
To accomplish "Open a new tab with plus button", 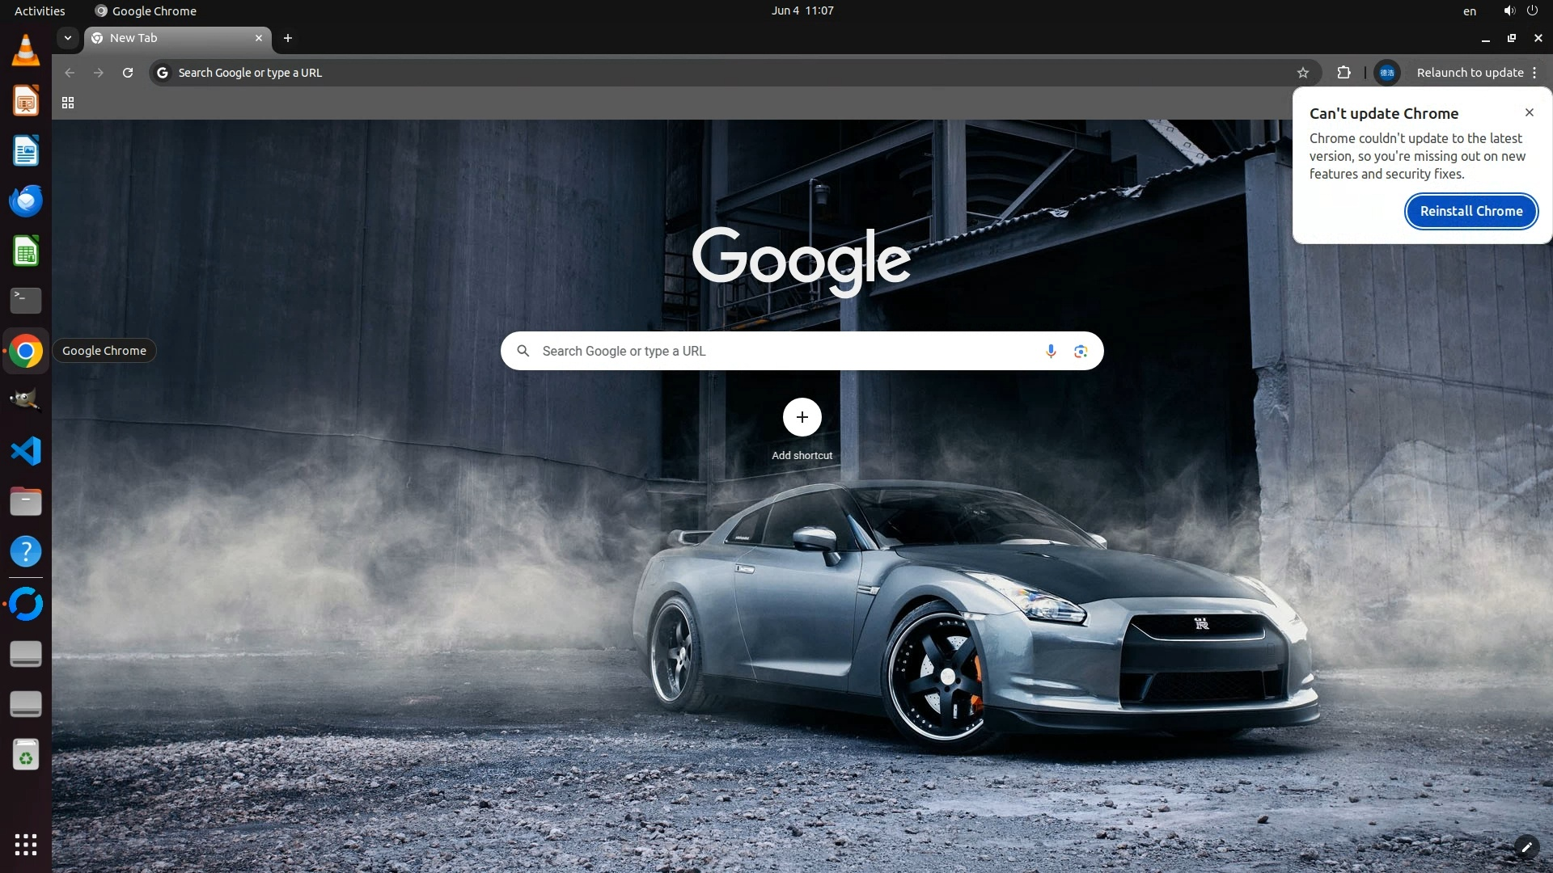I will 287,38.
